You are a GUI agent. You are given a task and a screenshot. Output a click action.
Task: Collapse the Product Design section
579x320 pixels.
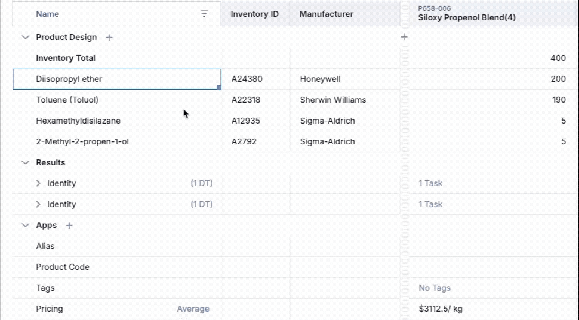[25, 37]
